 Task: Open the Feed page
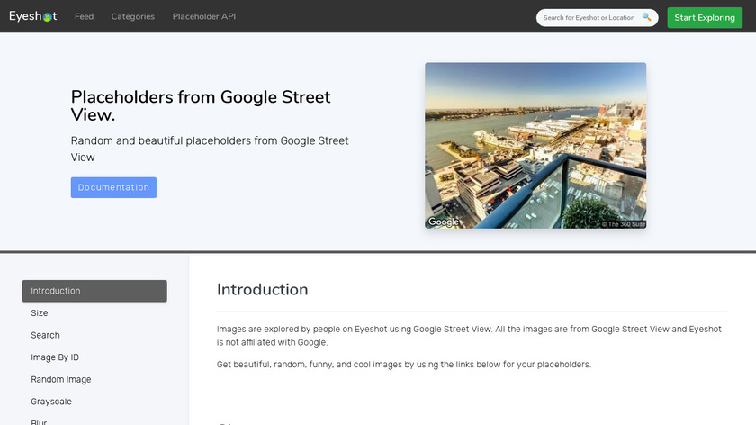(85, 16)
